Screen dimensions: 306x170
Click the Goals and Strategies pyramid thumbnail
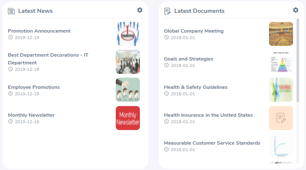click(281, 62)
